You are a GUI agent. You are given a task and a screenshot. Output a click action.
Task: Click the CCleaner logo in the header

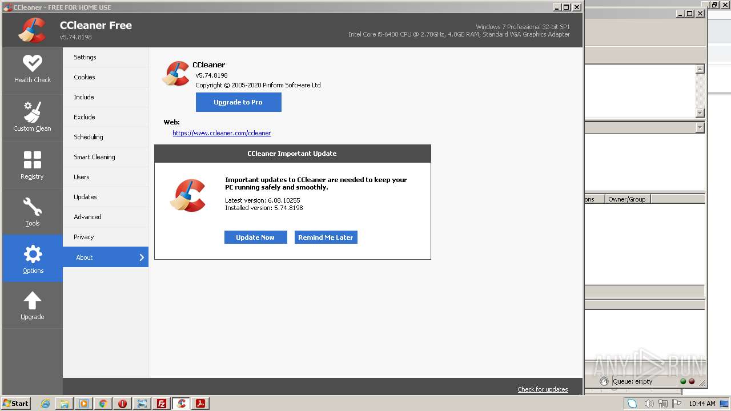pos(32,30)
